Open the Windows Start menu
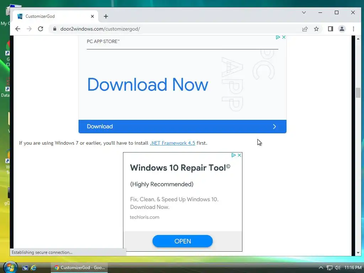364x273 pixels. (10, 267)
